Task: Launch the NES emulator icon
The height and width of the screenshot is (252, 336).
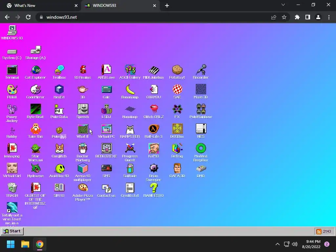Action: pyautogui.click(x=201, y=129)
